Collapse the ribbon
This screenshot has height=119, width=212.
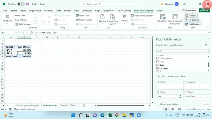(x=208, y=27)
